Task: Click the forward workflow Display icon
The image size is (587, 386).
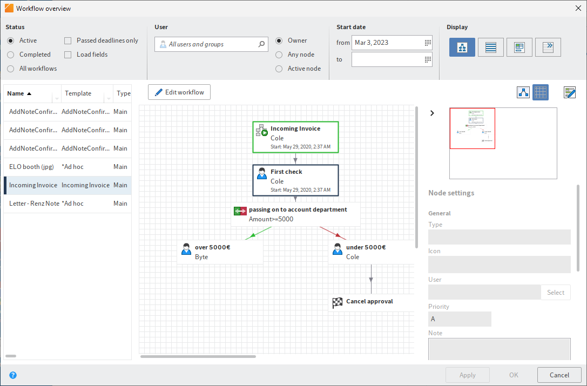Action: (x=548, y=47)
